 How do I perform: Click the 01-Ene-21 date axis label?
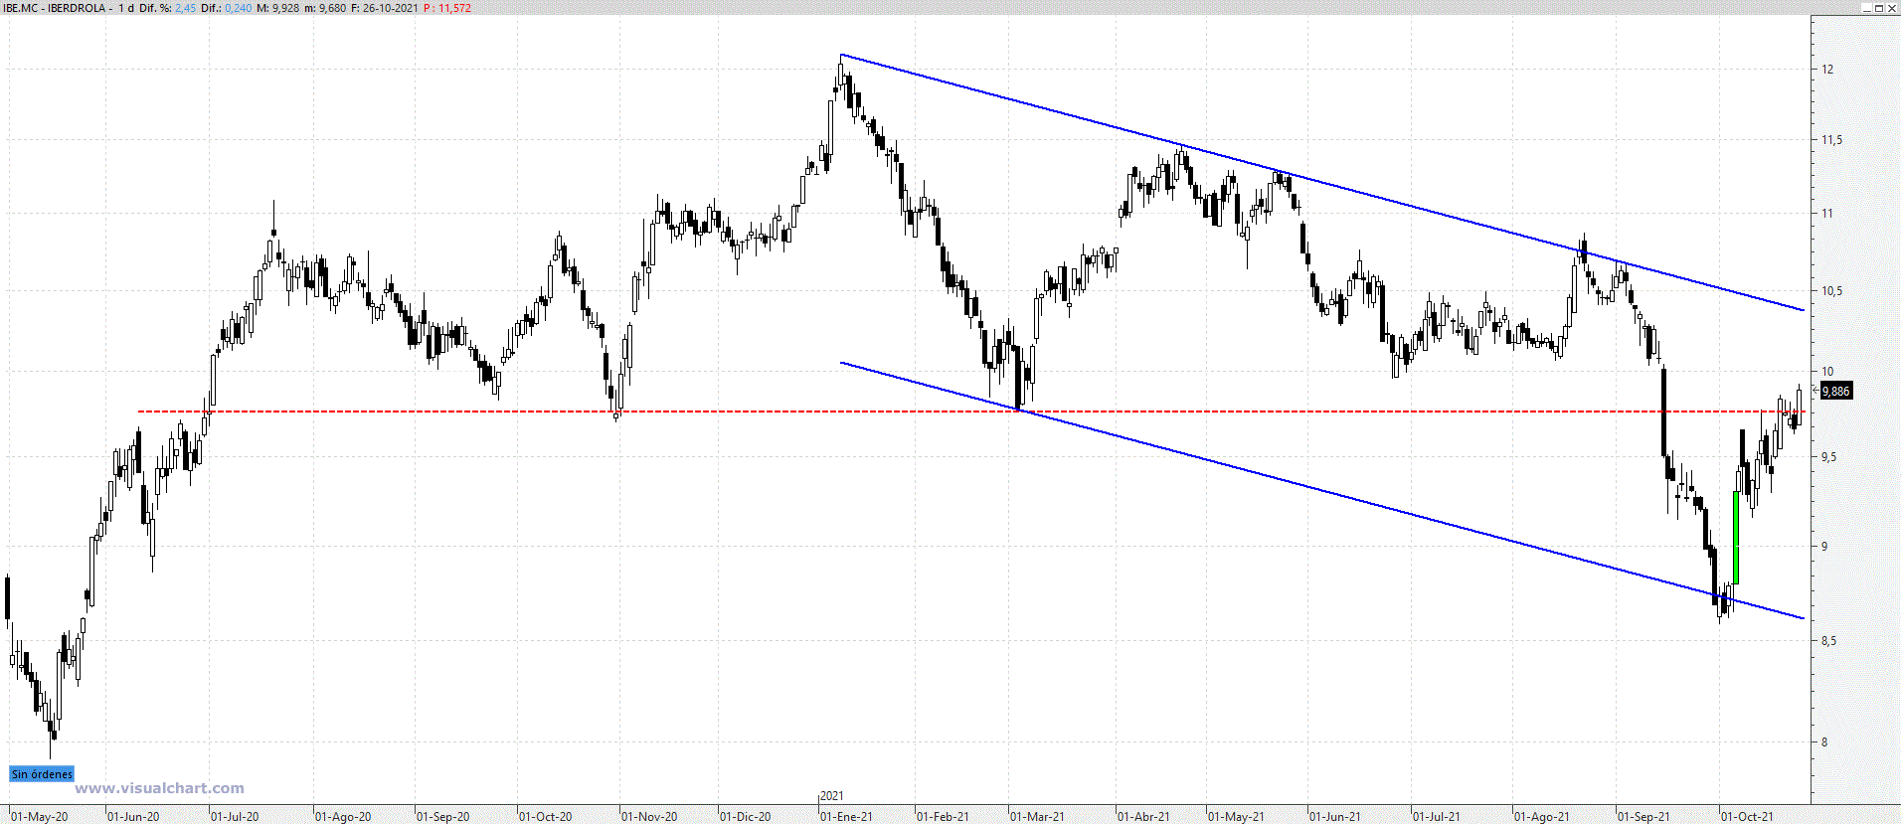pyautogui.click(x=846, y=816)
